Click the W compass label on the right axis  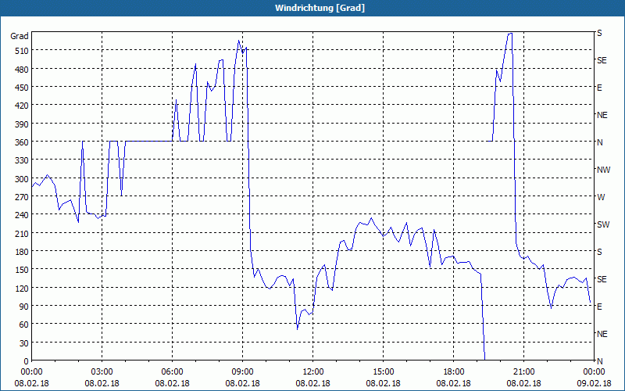601,197
